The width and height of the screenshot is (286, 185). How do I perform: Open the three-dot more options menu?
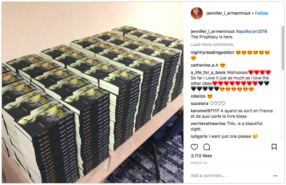275,176
